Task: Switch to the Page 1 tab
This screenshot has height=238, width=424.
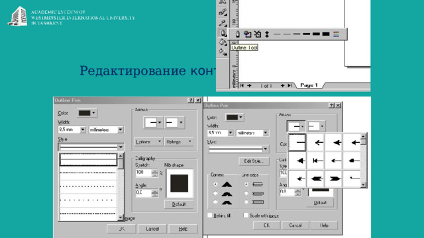Action: [309, 85]
